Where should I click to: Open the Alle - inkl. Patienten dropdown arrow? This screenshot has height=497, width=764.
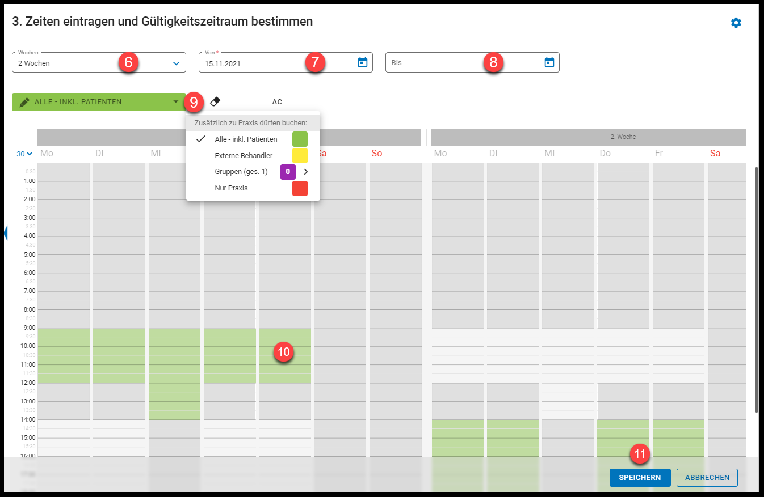click(175, 103)
